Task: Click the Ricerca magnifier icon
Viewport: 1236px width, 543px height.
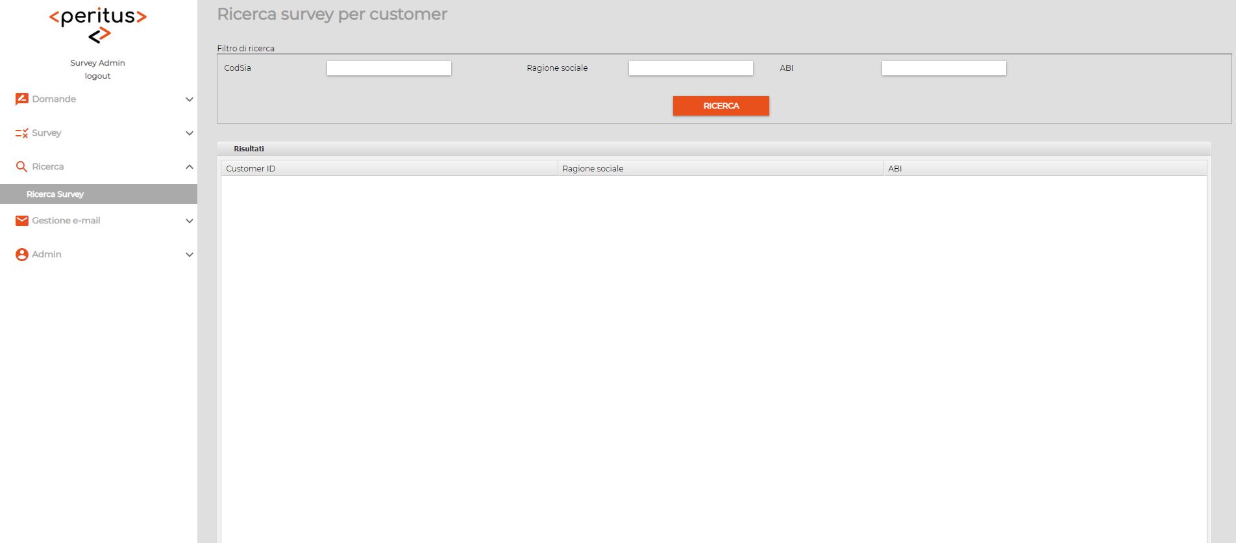Action: [21, 166]
